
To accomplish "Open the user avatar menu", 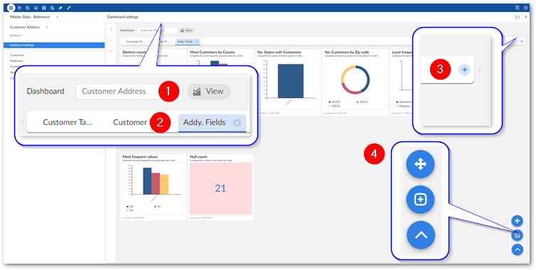I will click(x=526, y=8).
